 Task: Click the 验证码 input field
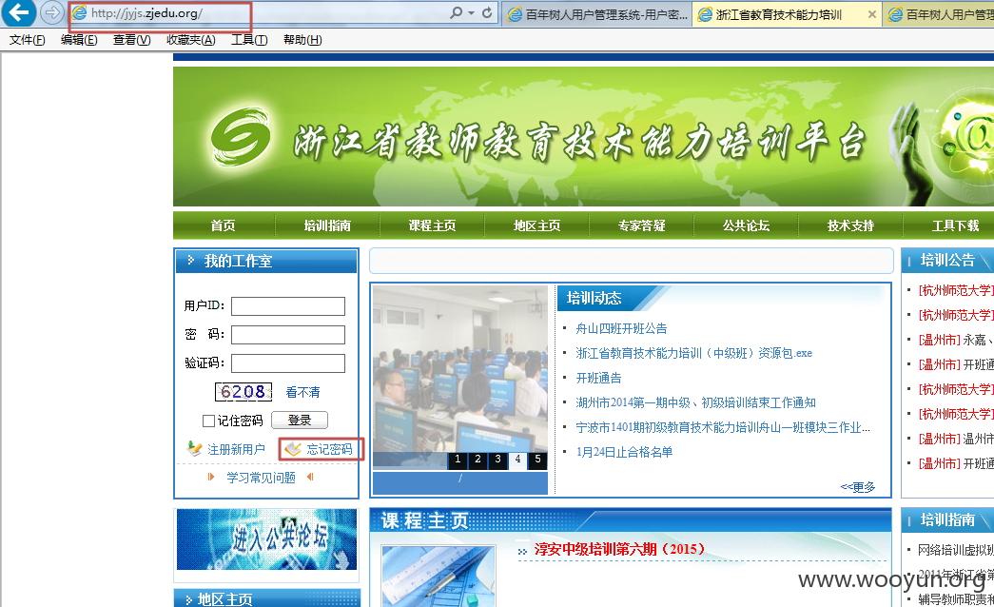[x=288, y=363]
